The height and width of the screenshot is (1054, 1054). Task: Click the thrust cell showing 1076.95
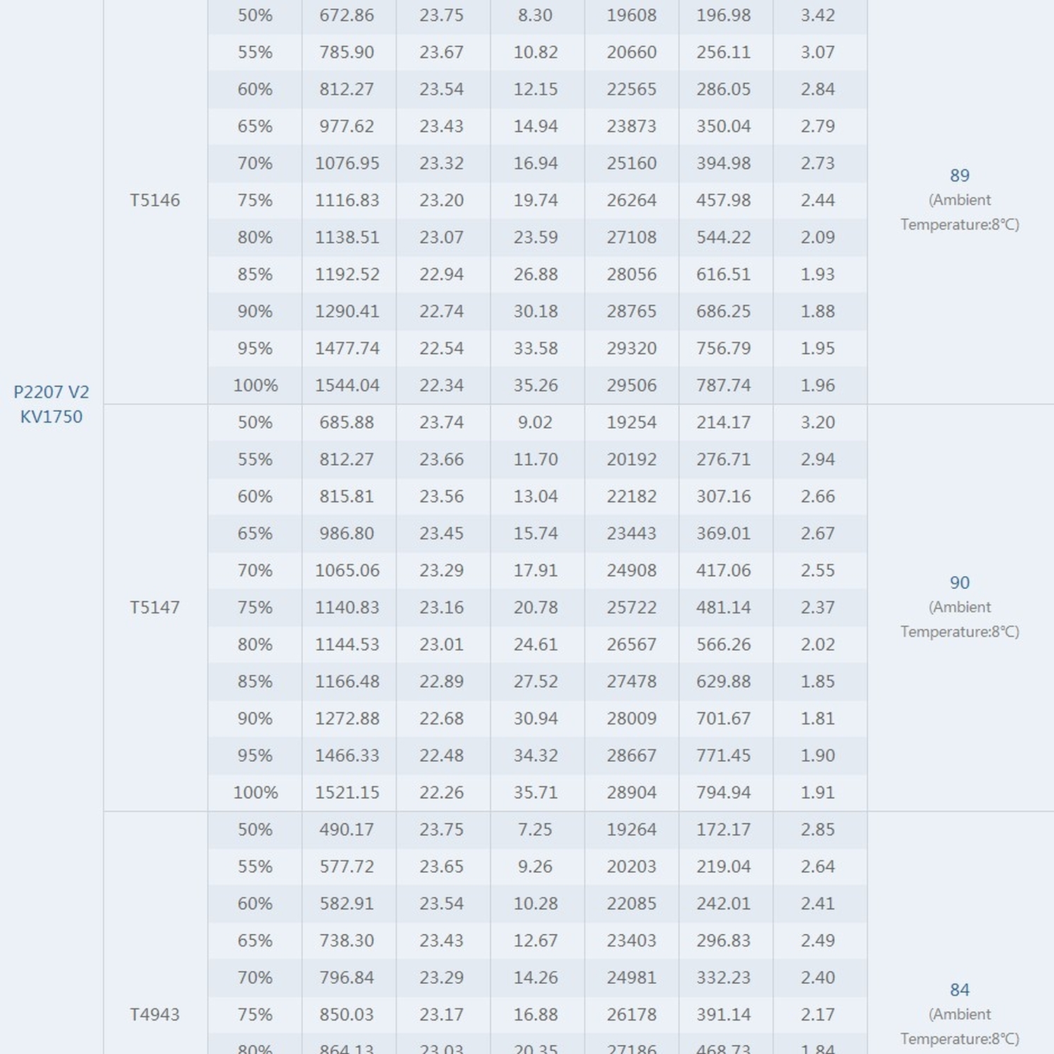pos(347,163)
